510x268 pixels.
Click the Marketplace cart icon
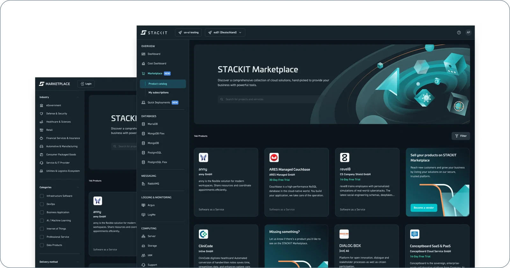pos(143,73)
